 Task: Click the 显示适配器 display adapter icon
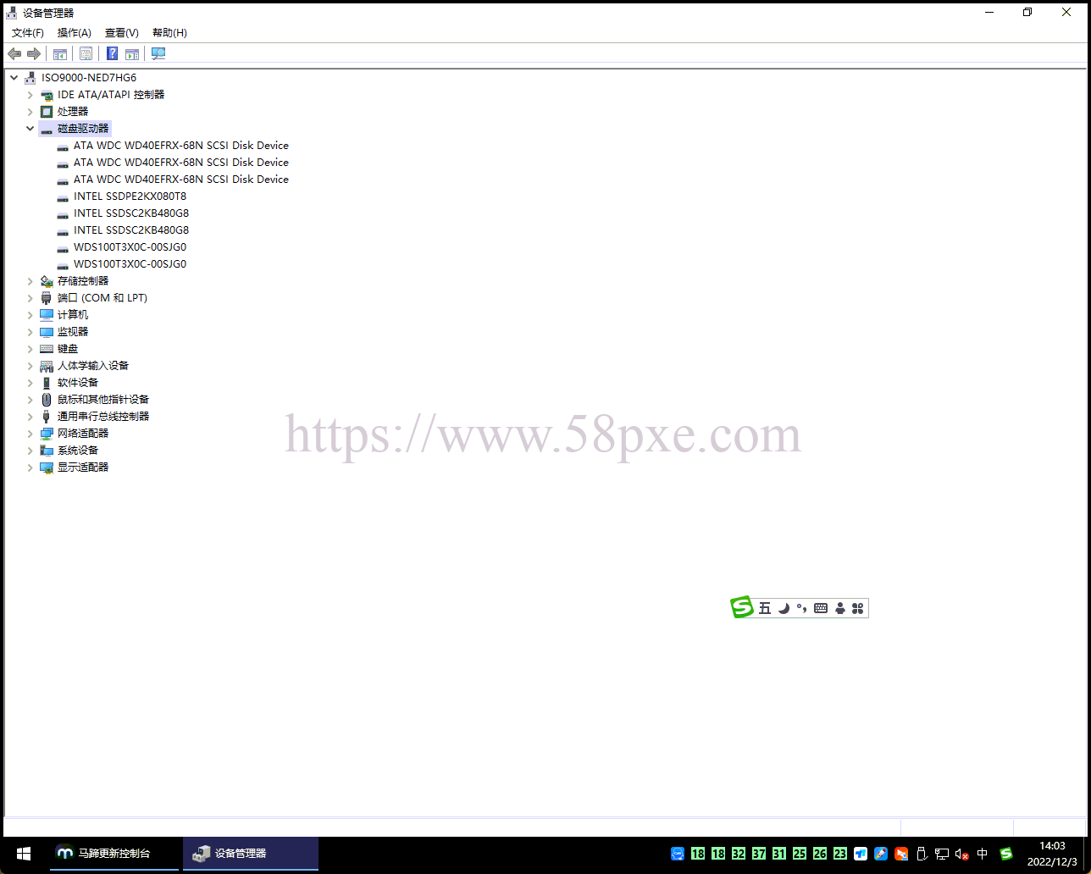[47, 467]
